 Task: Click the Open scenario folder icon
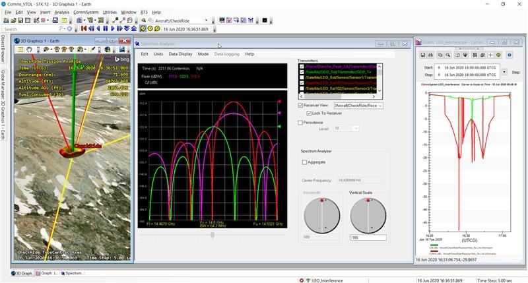point(13,20)
